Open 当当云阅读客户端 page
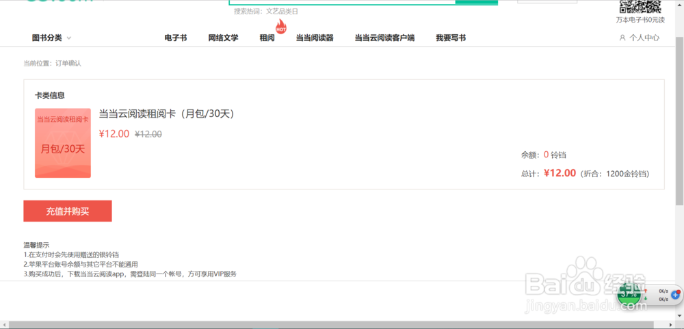 [384, 38]
